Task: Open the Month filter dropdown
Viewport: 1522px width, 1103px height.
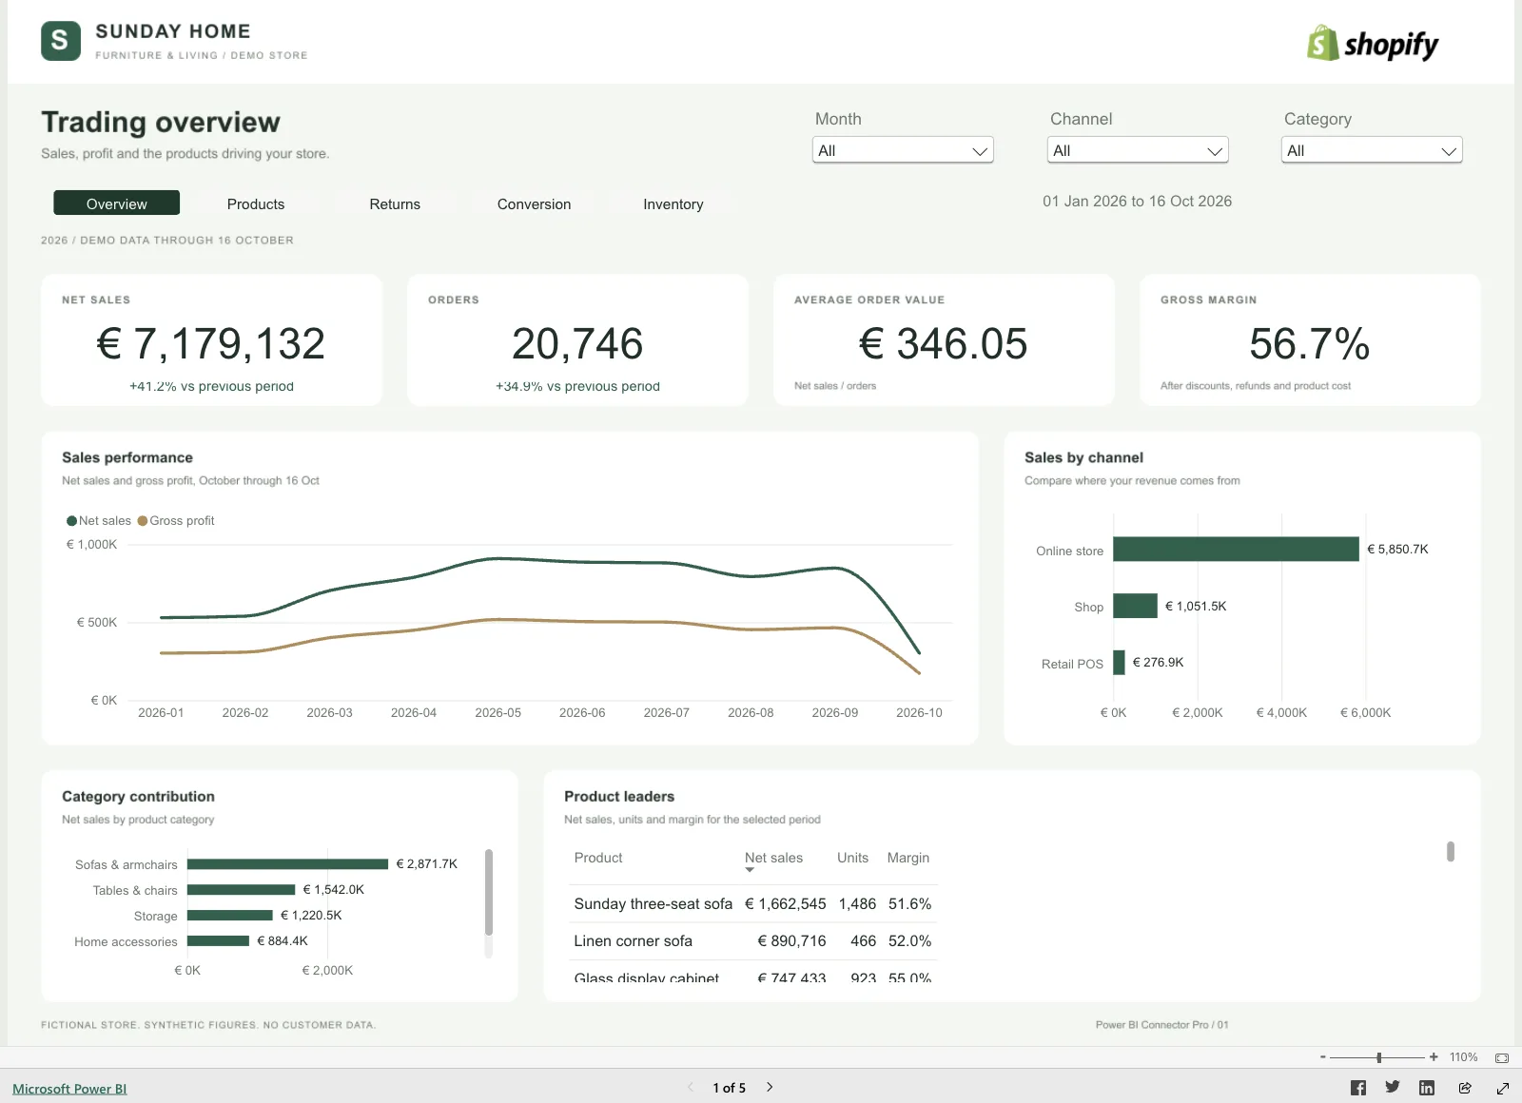Action: click(903, 150)
